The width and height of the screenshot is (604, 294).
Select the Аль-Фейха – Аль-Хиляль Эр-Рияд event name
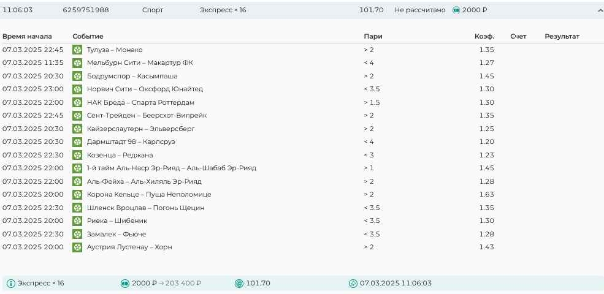[x=144, y=181]
